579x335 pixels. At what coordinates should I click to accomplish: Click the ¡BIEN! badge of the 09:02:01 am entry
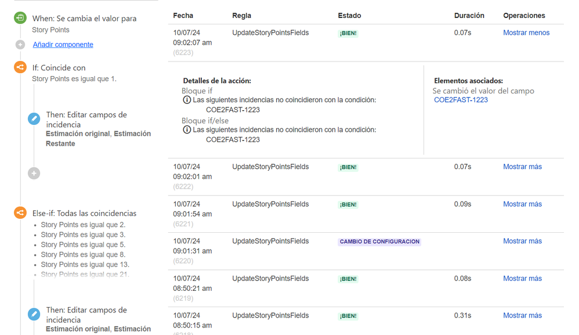click(x=348, y=167)
